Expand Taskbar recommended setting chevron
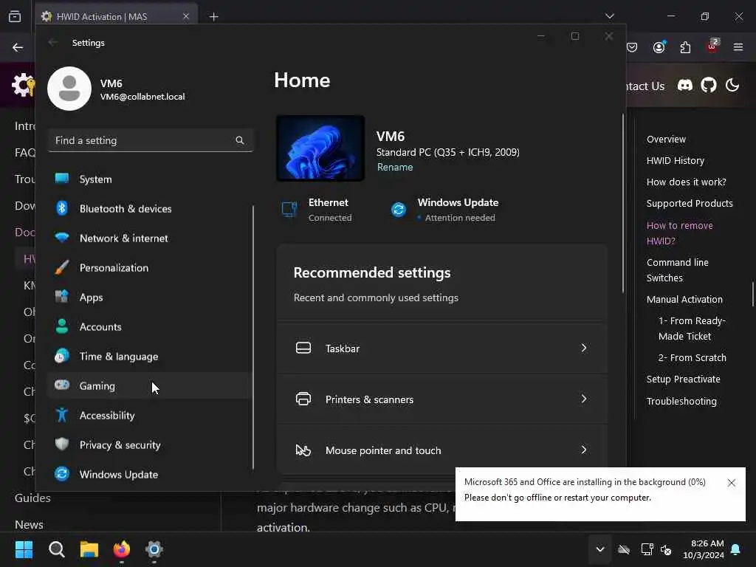This screenshot has width=756, height=567. [x=584, y=348]
